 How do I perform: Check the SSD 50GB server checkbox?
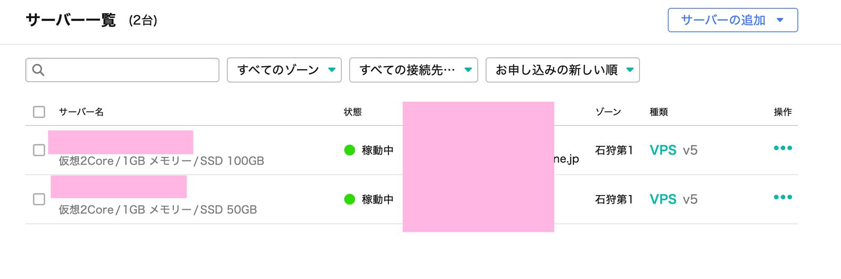coord(39,199)
